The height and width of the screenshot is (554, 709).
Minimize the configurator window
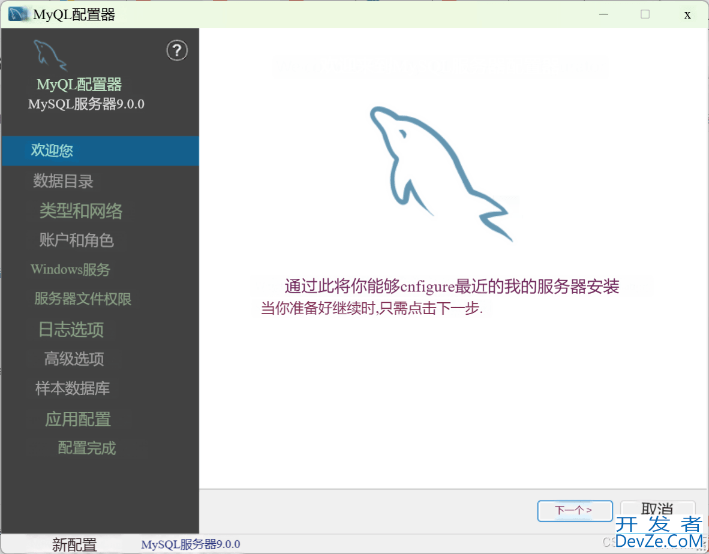[603, 14]
